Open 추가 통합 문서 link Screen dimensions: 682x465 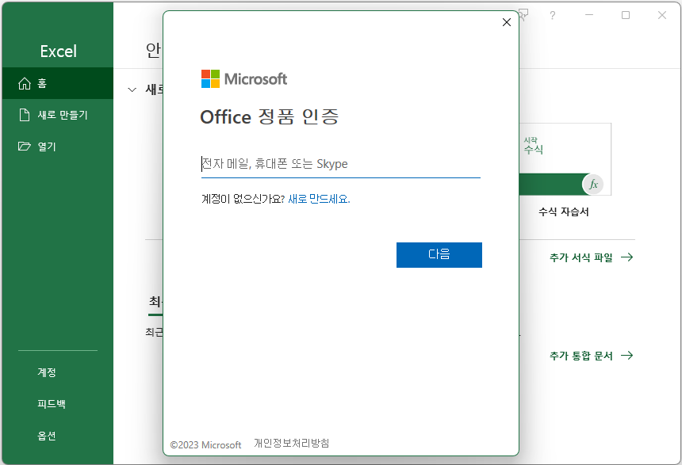[x=591, y=356]
